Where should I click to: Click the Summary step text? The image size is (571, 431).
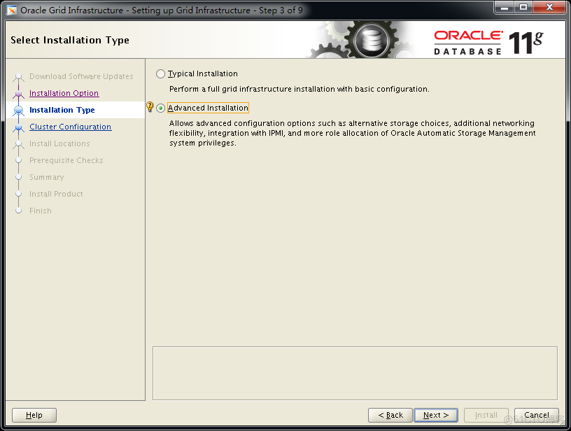click(47, 177)
